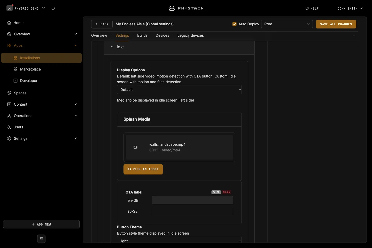Click Save All Changes
The image size is (372, 248).
[336, 24]
